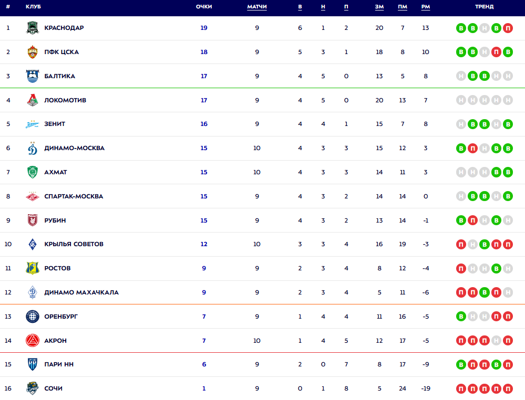The image size is (525, 400).
Task: Click the Балтика club logo
Action: 33,76
